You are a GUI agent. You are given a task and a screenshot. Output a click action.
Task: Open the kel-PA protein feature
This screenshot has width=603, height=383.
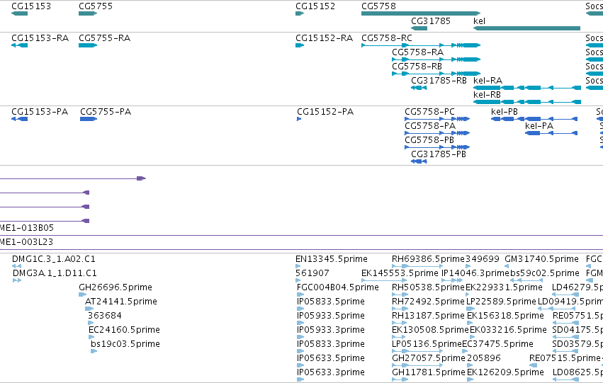pos(551,133)
